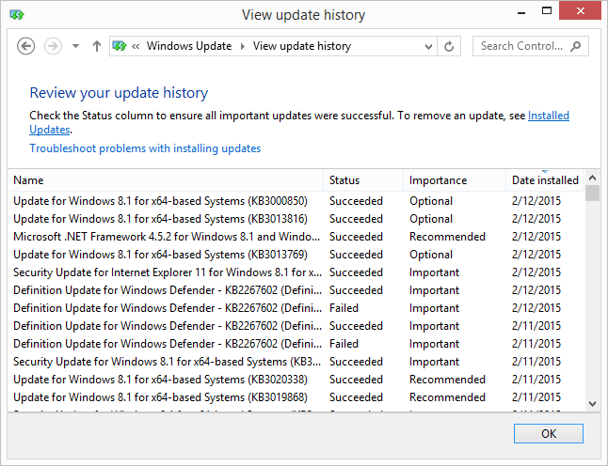Click the search magnifier icon
Viewport: 608px width, 466px height.
(x=576, y=46)
